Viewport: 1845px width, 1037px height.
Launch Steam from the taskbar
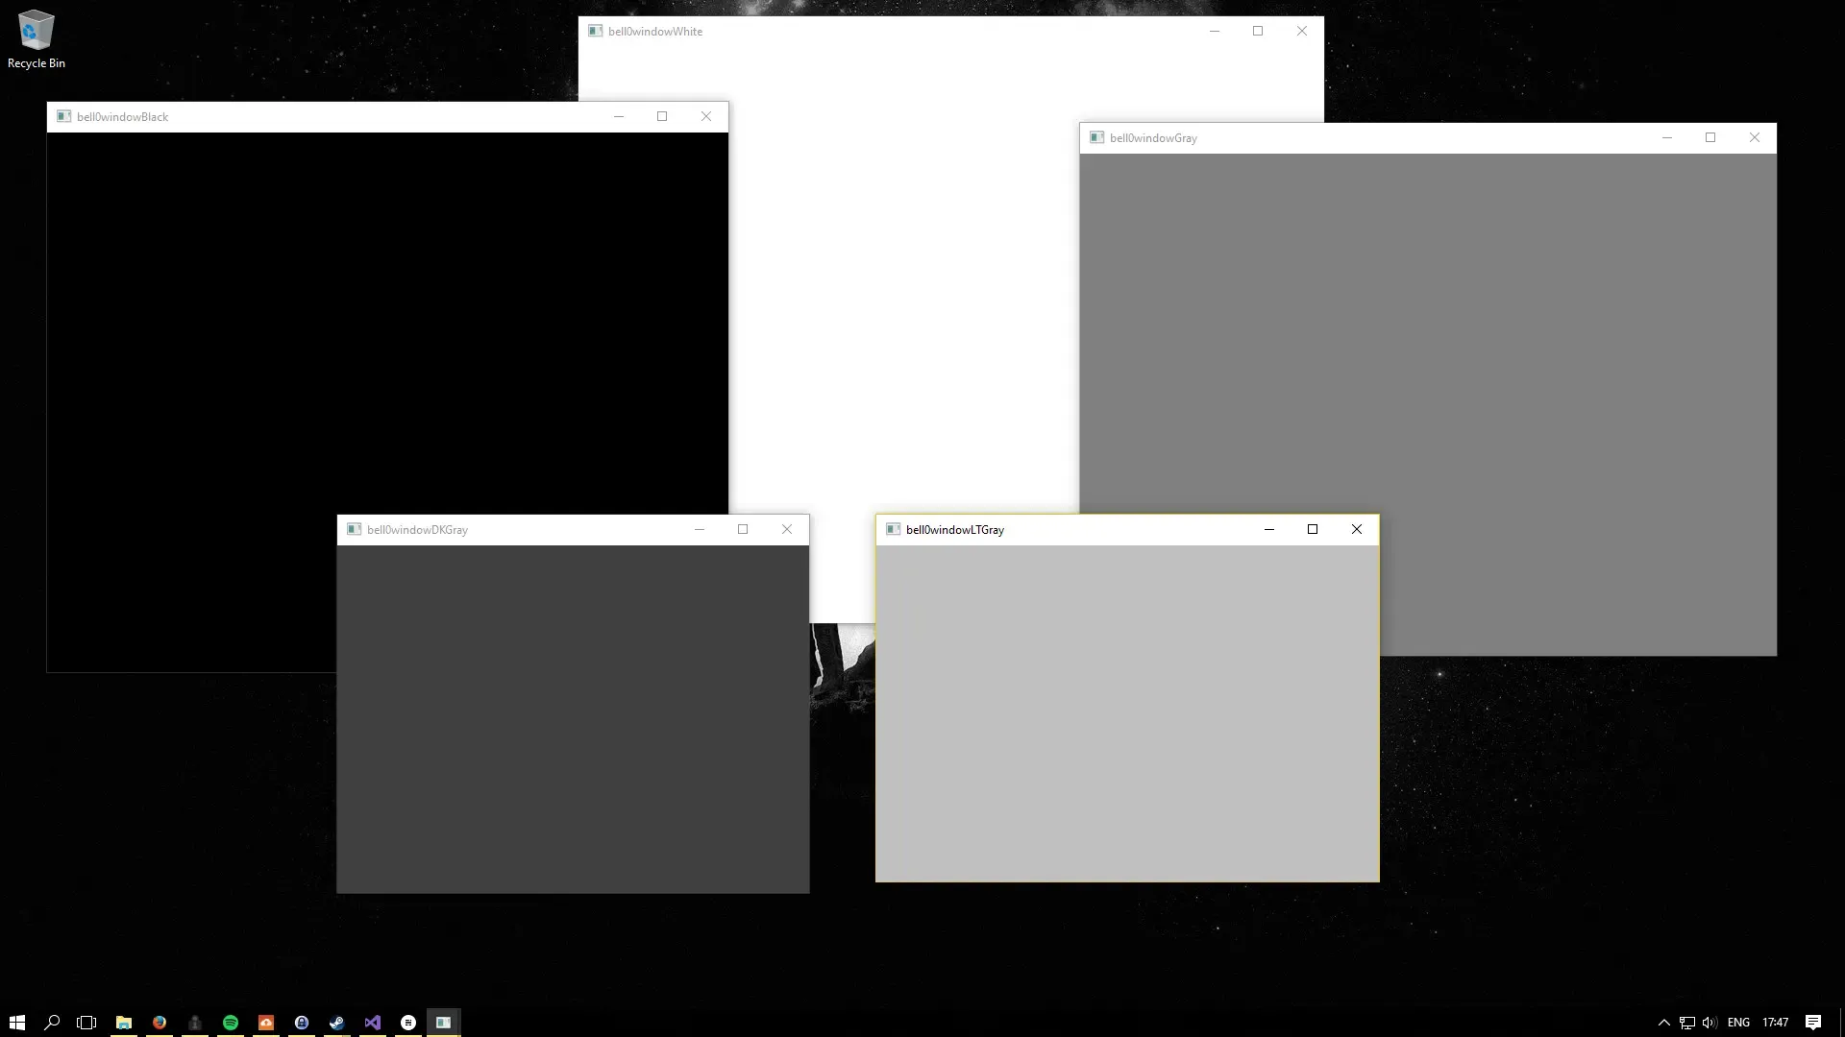pyautogui.click(x=336, y=1022)
